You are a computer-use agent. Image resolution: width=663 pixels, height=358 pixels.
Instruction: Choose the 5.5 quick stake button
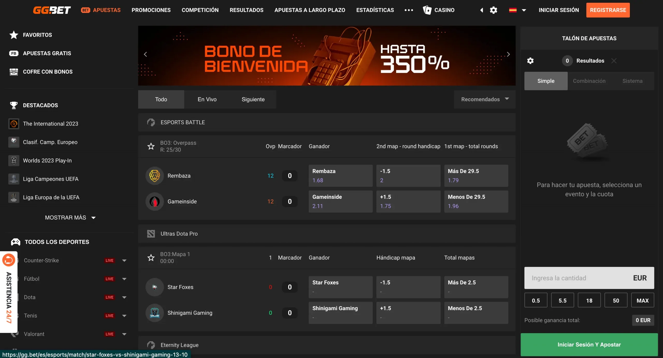tap(562, 300)
